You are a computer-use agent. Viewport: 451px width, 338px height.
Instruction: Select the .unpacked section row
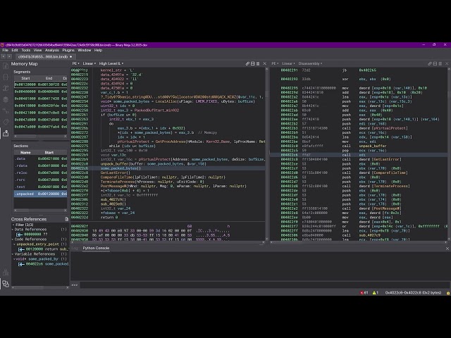tap(41, 194)
